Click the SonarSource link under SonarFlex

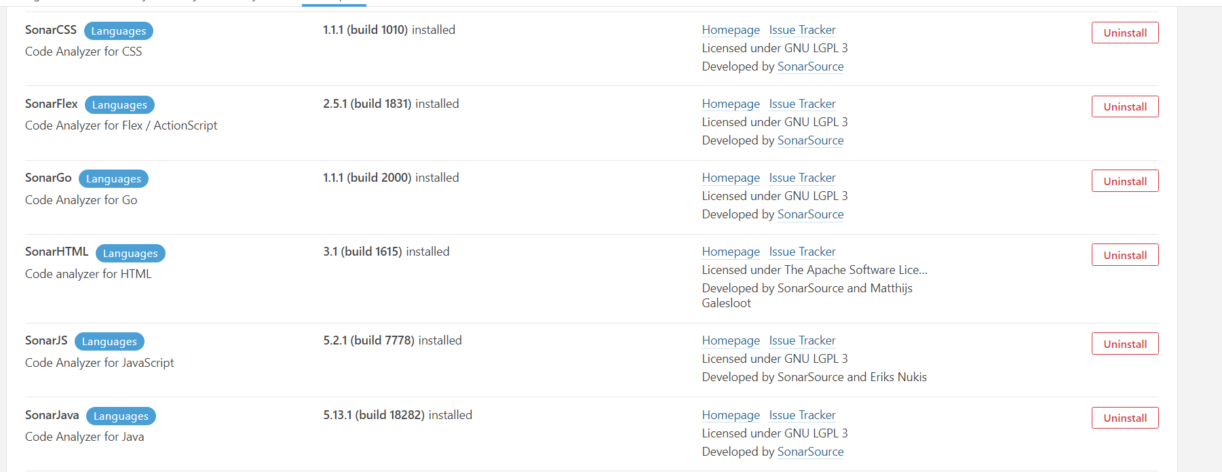pyautogui.click(x=810, y=140)
